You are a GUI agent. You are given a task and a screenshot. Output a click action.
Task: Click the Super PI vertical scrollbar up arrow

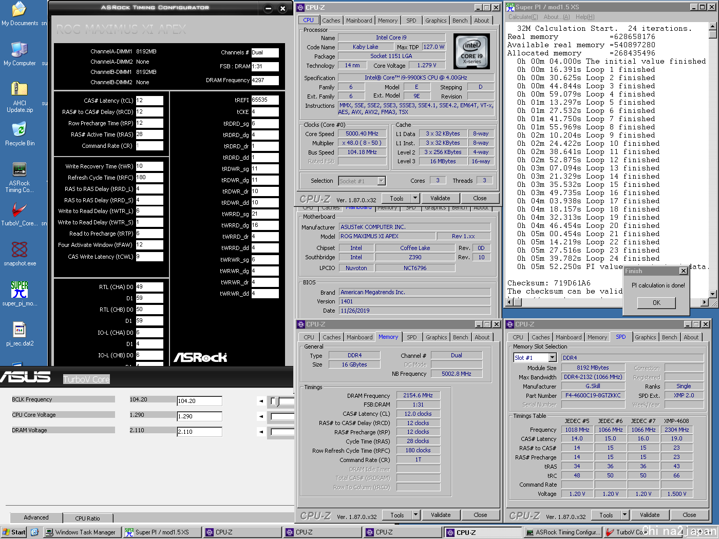712,26
